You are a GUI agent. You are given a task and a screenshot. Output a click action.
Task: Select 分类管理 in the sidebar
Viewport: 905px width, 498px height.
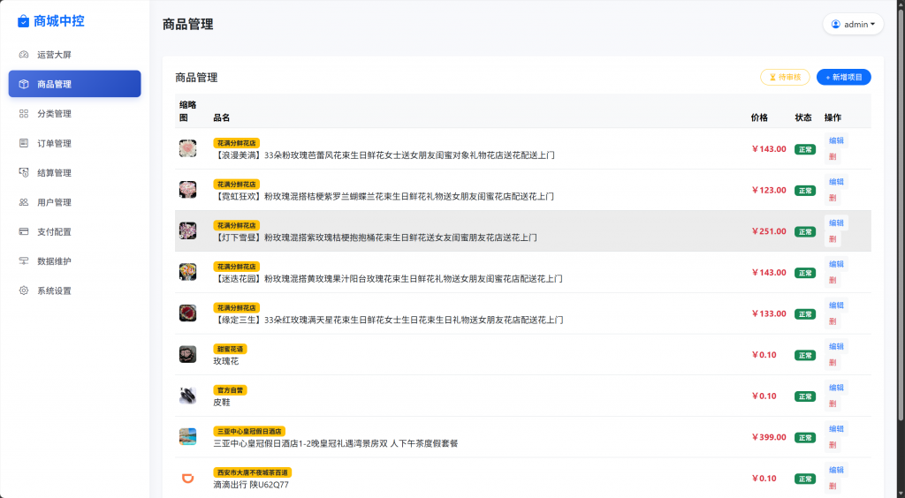pyautogui.click(x=74, y=114)
